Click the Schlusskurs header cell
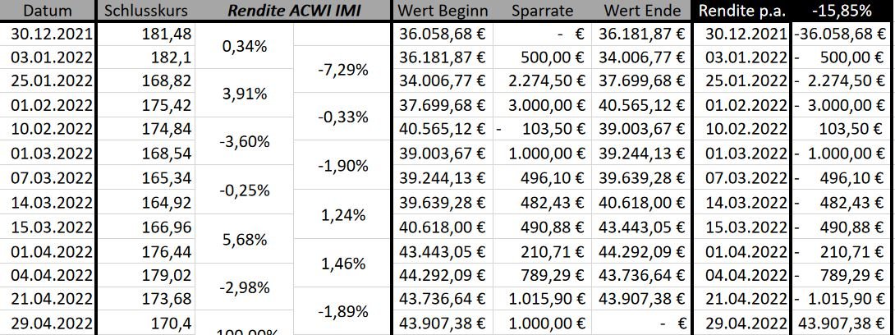 coord(145,11)
